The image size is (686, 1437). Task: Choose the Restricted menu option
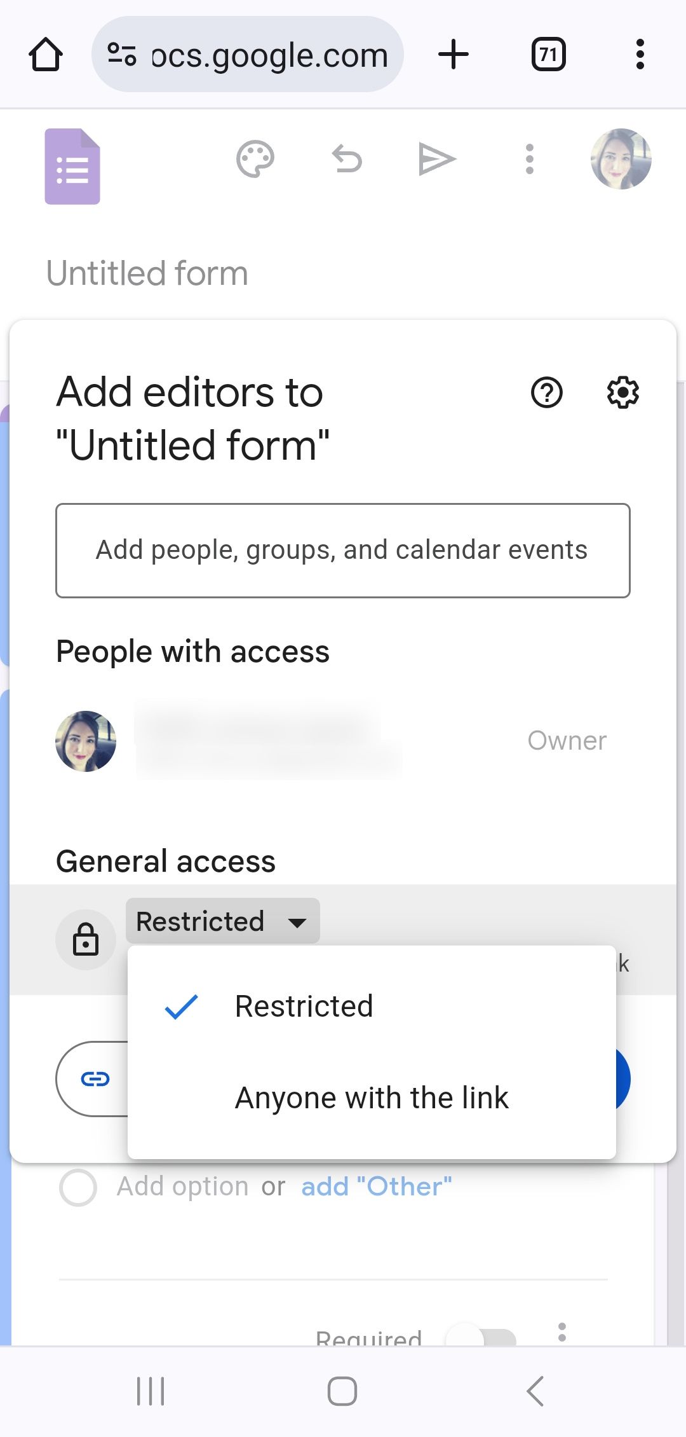pyautogui.click(x=304, y=1007)
